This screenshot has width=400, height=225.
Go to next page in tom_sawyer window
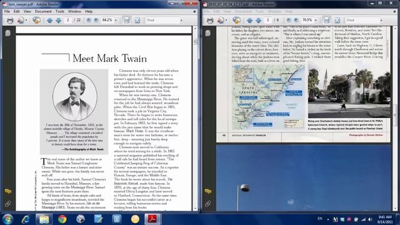(58, 20)
